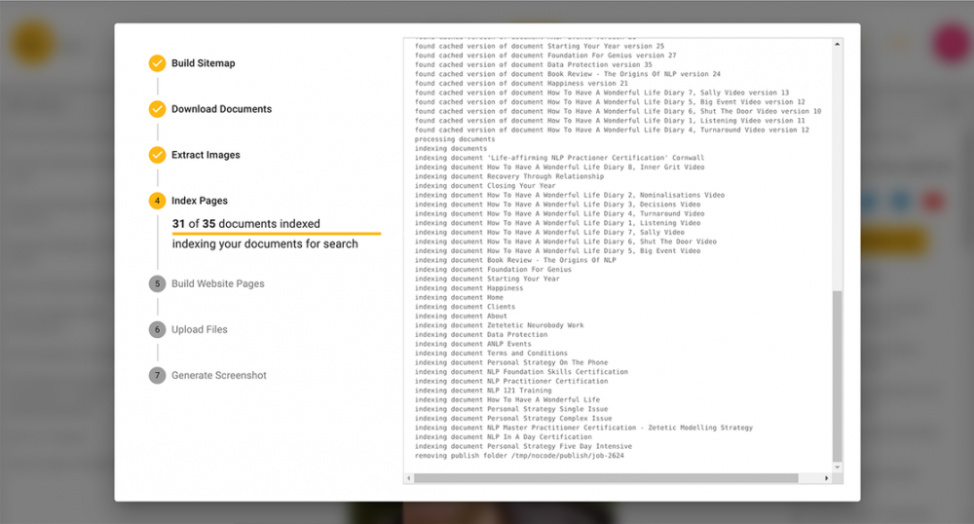Click the scroll right arrow in log

click(827, 478)
